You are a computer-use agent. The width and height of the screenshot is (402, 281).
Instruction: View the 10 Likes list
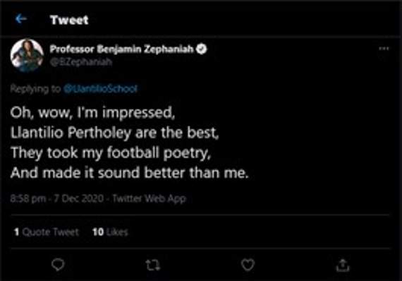[110, 232]
